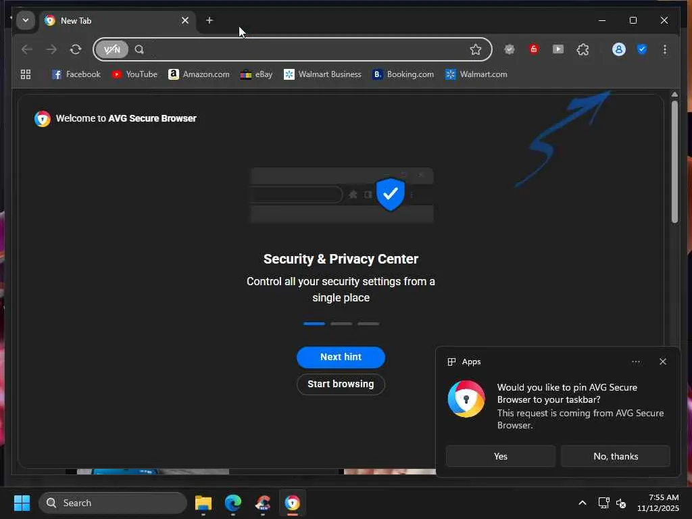
Task: Close the New Tab tab
Action: (185, 20)
